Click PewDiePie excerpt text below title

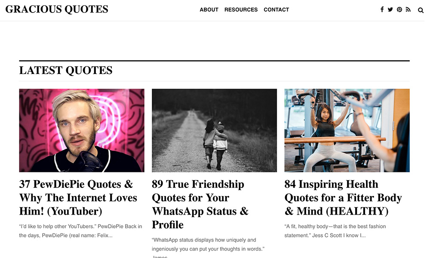80,231
